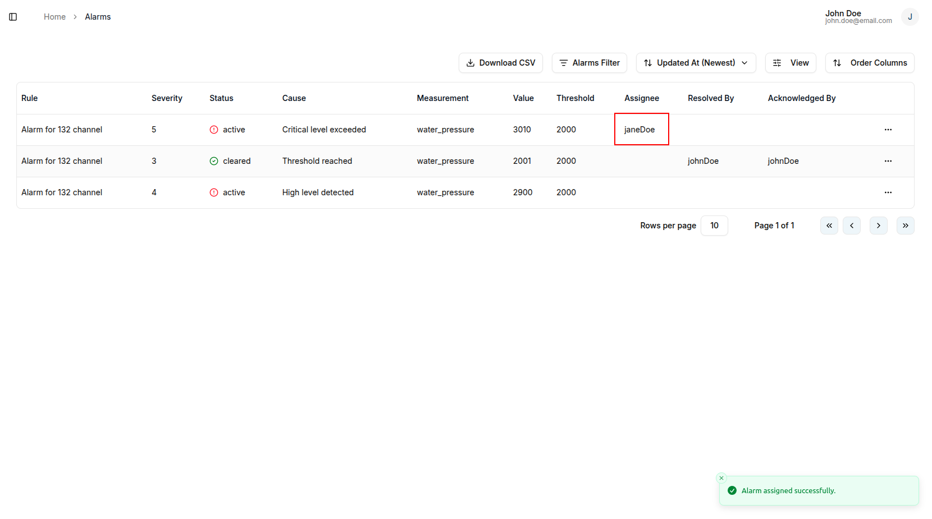932x519 pixels.
Task: Go to the previous page
Action: click(851, 226)
